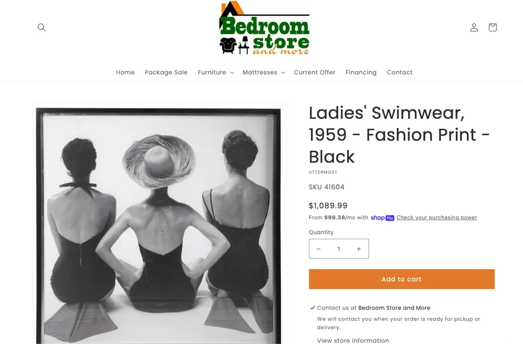Click the quantity input field
Viewport: 523px width, 344px height.
pyautogui.click(x=338, y=249)
